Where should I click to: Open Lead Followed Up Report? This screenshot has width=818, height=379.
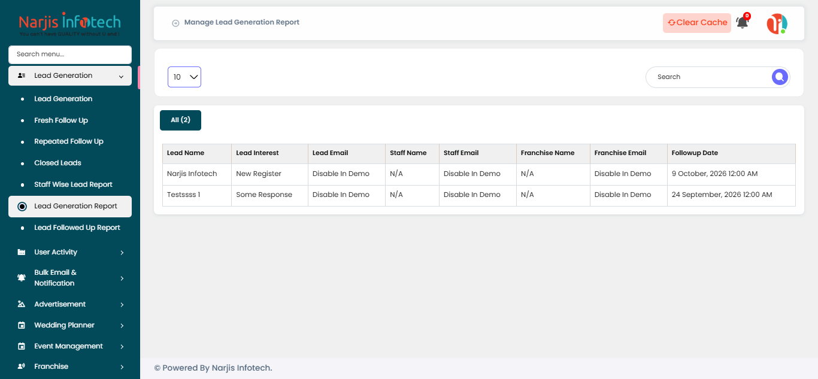coord(77,228)
